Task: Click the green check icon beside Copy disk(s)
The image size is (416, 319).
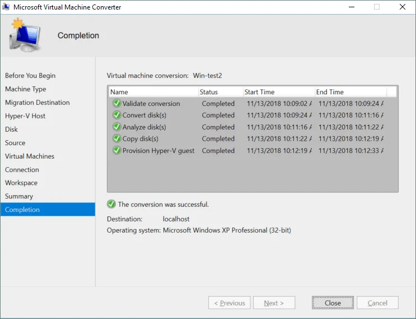Action: [116, 138]
